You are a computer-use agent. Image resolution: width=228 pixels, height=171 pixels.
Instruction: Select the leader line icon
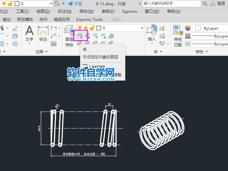click(54, 36)
